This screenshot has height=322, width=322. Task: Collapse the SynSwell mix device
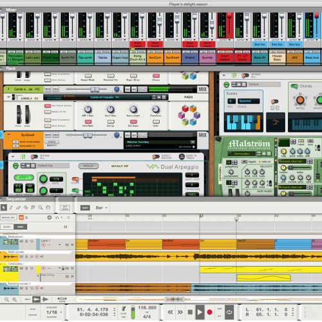point(9,135)
